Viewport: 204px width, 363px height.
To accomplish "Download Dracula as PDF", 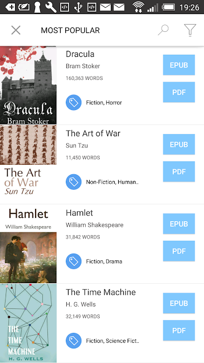I will point(179,92).
